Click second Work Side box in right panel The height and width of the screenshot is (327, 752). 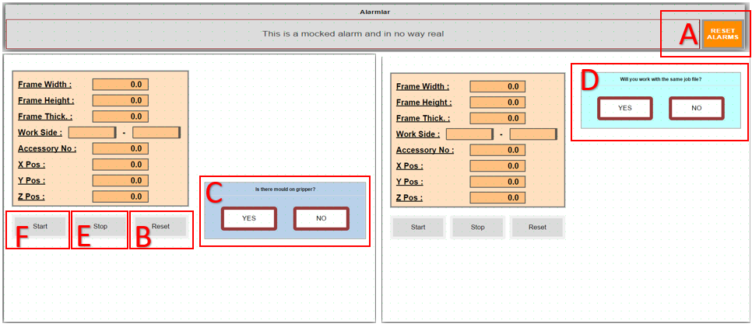point(533,134)
